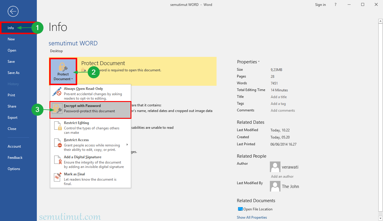Click the Protect Document lock icon button

click(x=63, y=72)
